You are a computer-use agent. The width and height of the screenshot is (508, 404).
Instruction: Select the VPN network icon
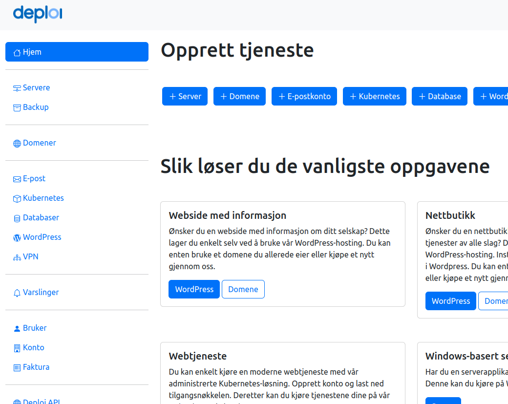pos(16,256)
